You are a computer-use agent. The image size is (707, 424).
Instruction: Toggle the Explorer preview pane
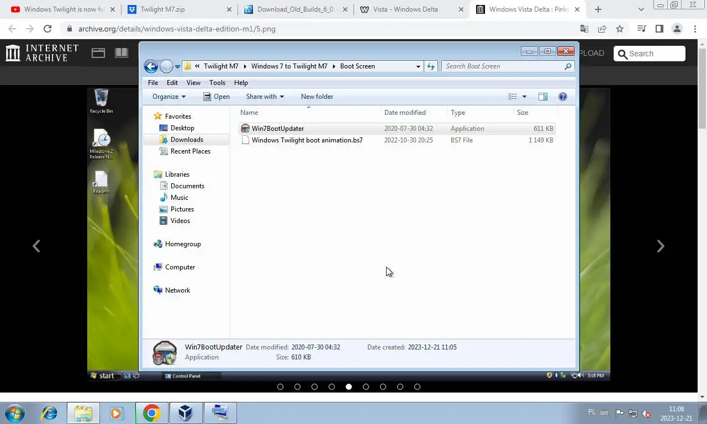tap(543, 97)
